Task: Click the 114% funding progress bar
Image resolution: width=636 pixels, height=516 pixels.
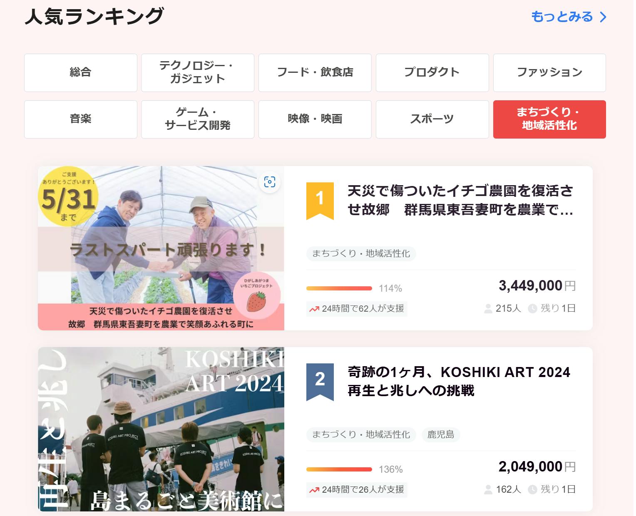Action: point(339,288)
